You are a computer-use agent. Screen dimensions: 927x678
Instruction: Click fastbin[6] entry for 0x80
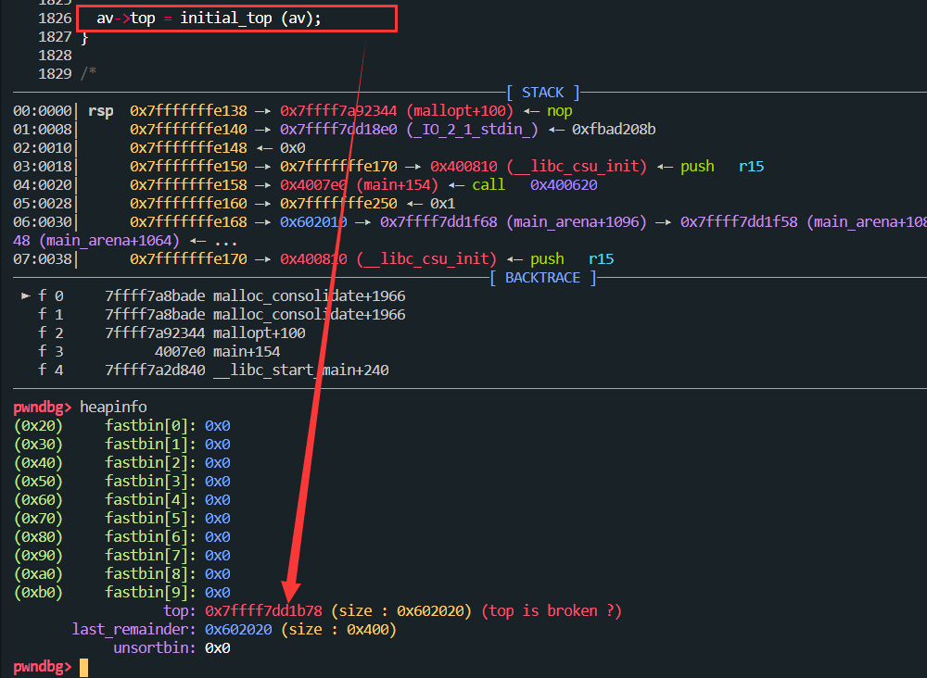click(121, 537)
